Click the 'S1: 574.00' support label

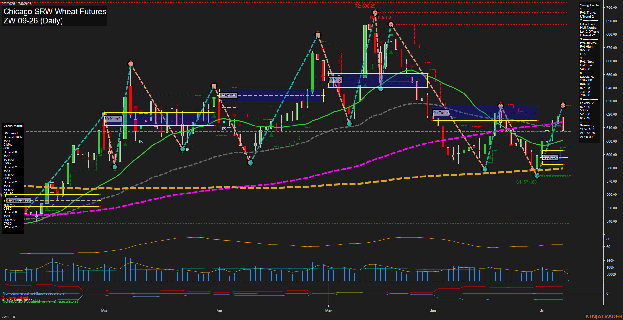coord(526,182)
